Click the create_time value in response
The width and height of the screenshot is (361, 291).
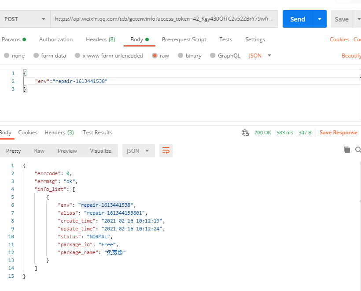tap(132, 221)
